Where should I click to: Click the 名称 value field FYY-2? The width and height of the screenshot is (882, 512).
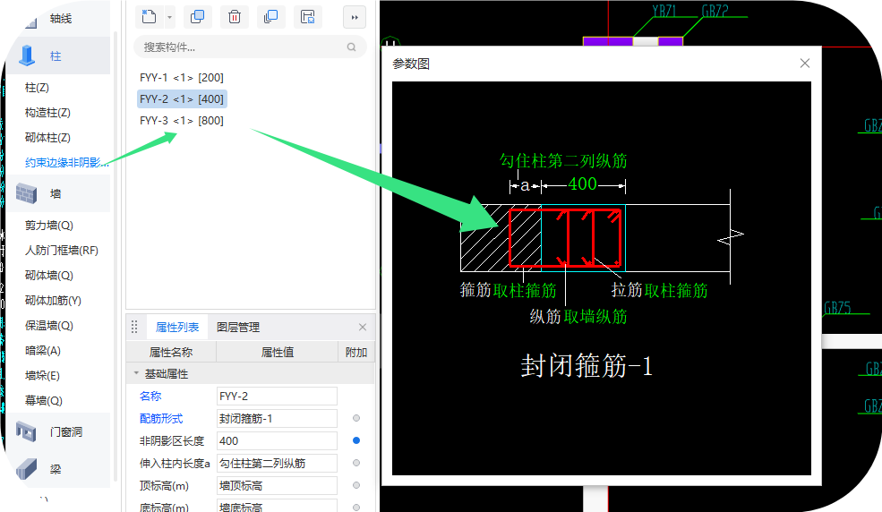pos(277,397)
